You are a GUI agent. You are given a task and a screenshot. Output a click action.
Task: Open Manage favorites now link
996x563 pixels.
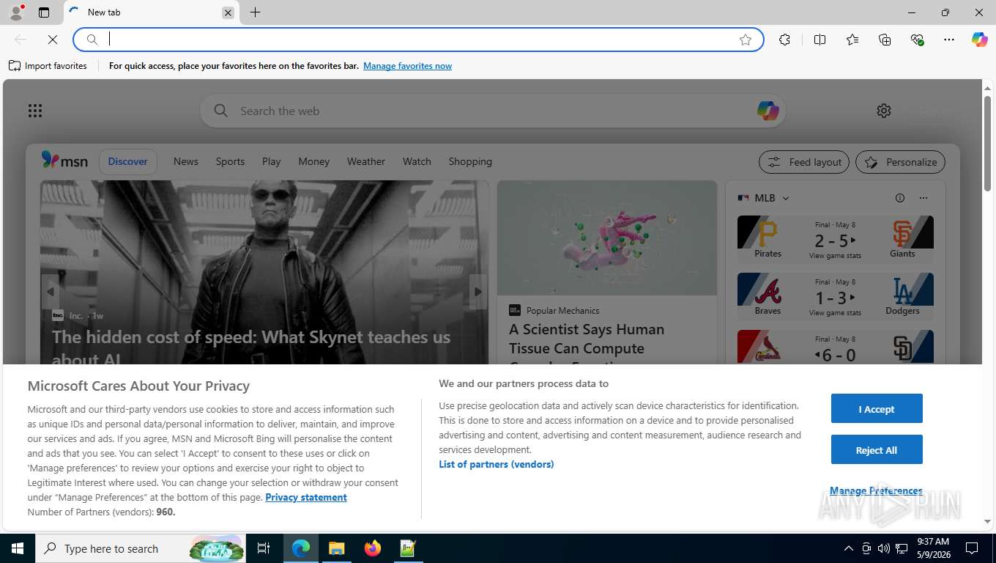pyautogui.click(x=407, y=66)
